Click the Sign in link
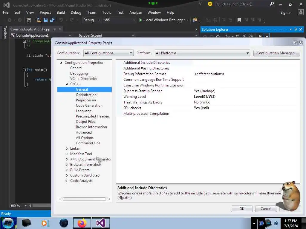 [286, 12]
